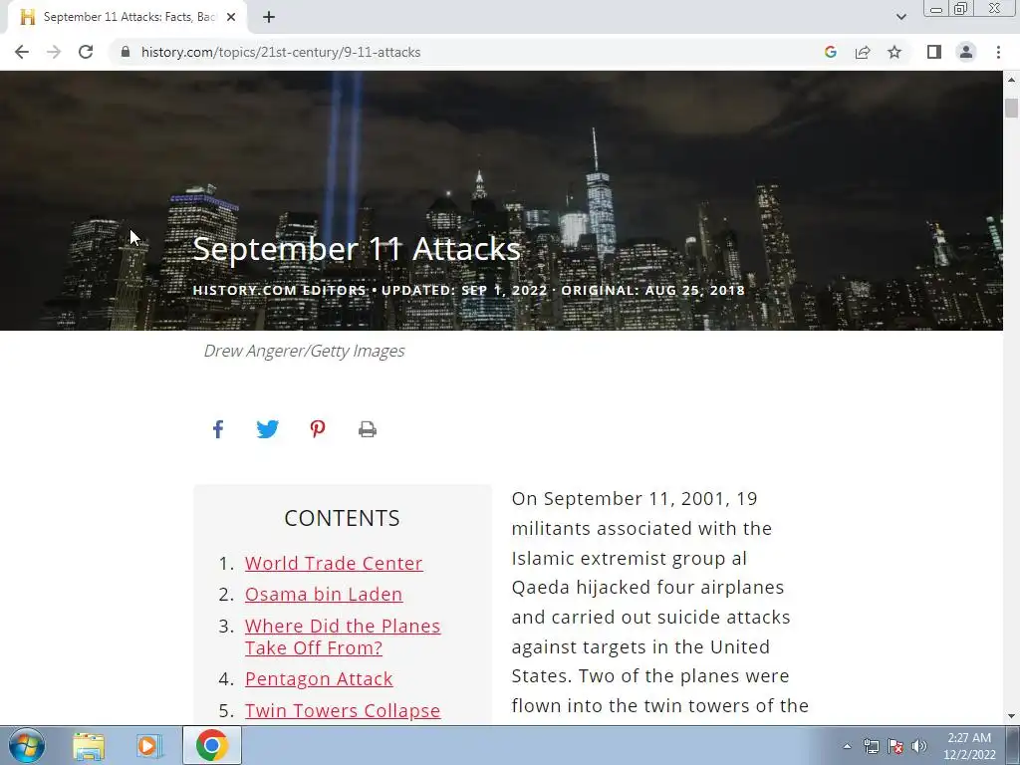
Task: Click the CONTENTS heading
Action: click(x=343, y=518)
